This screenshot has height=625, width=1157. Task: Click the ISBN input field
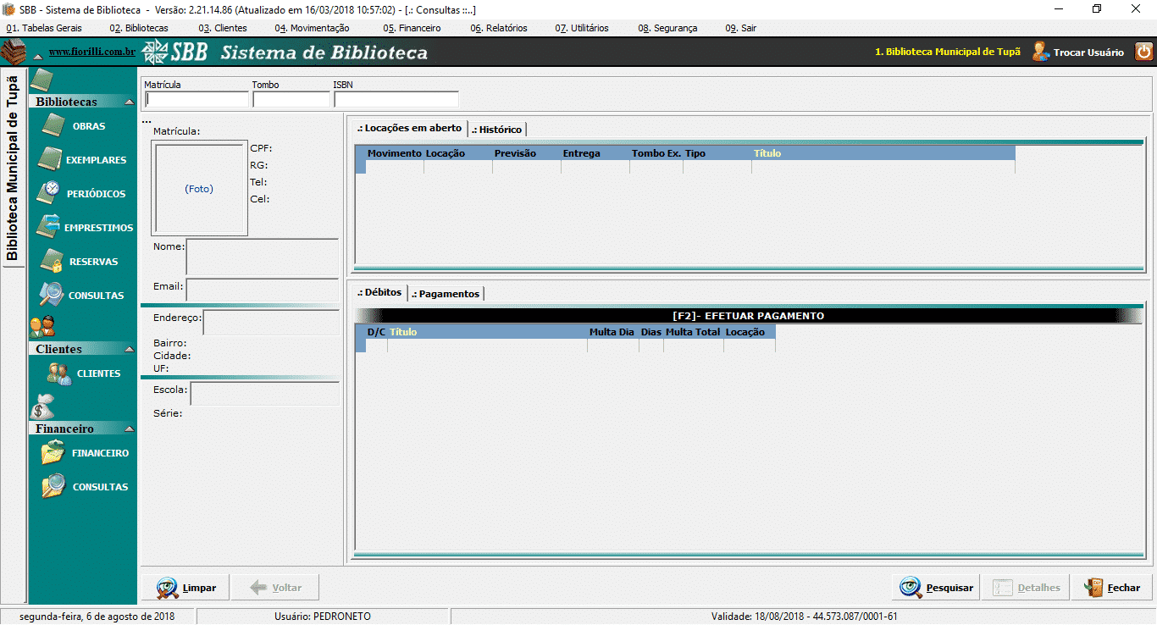coord(396,100)
